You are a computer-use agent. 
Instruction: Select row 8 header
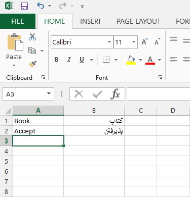6,191
